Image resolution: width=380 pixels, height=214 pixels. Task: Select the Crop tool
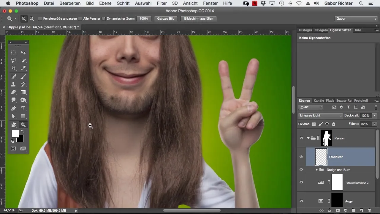(x=14, y=68)
